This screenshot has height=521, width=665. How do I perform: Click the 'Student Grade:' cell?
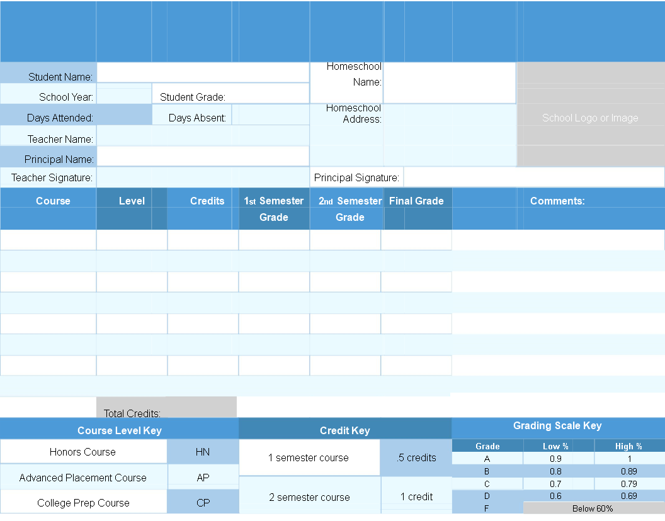click(230, 94)
